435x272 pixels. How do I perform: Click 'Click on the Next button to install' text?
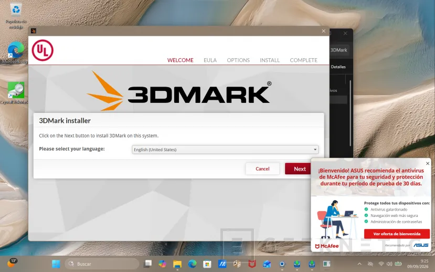(x=99, y=135)
